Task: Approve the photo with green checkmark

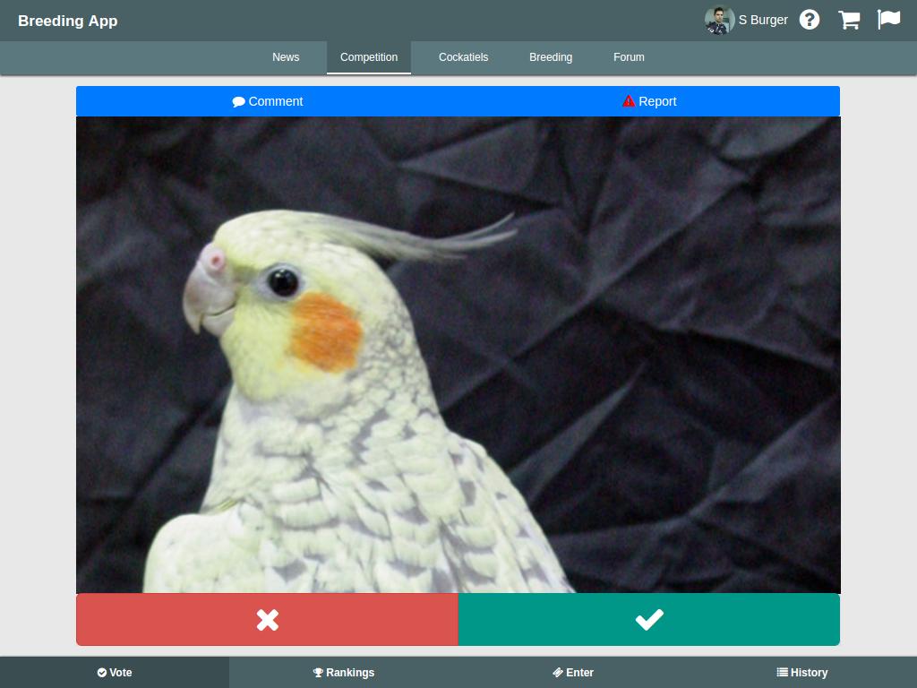Action: click(x=649, y=620)
